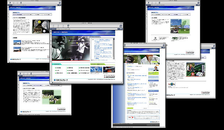The image size is (224, 130).
Task: Click the Internet Explorer logo in the tall window
Action: pos(164,45)
